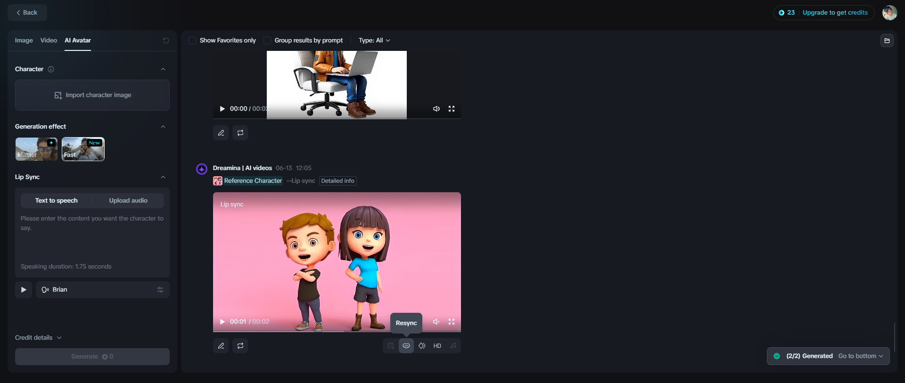Click the HD upscale button
Image resolution: width=905 pixels, height=383 pixels.
pyautogui.click(x=437, y=346)
